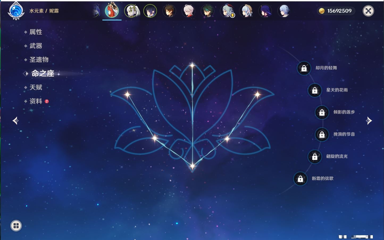
Task: Open the 资料 profile page
Action: click(x=36, y=101)
